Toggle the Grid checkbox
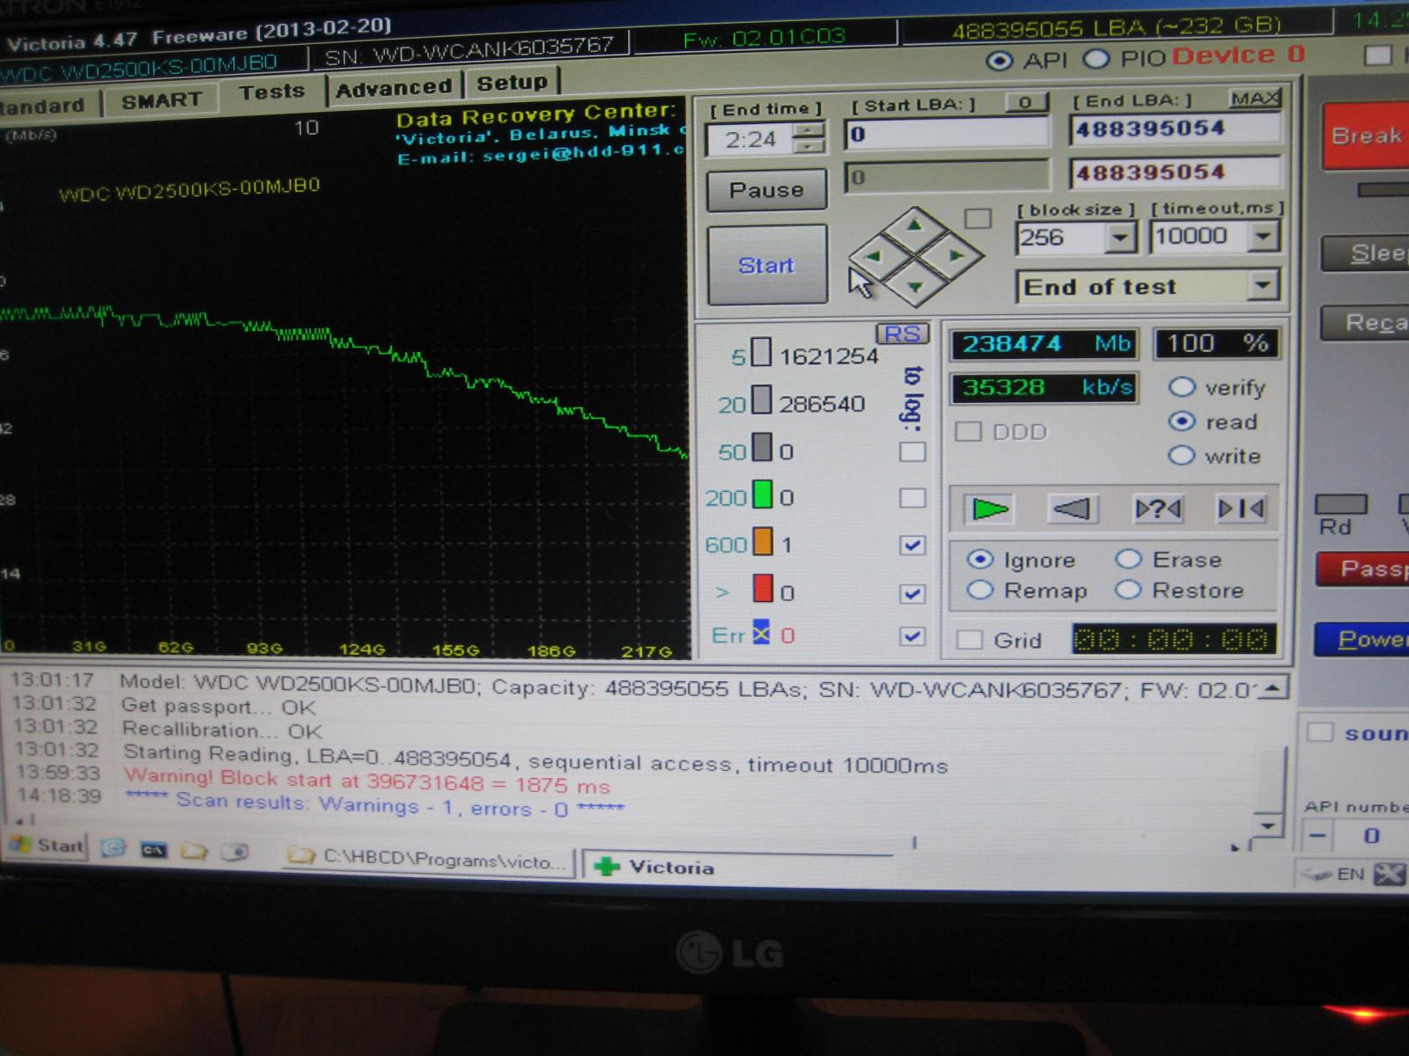This screenshot has height=1056, width=1409. (x=970, y=639)
